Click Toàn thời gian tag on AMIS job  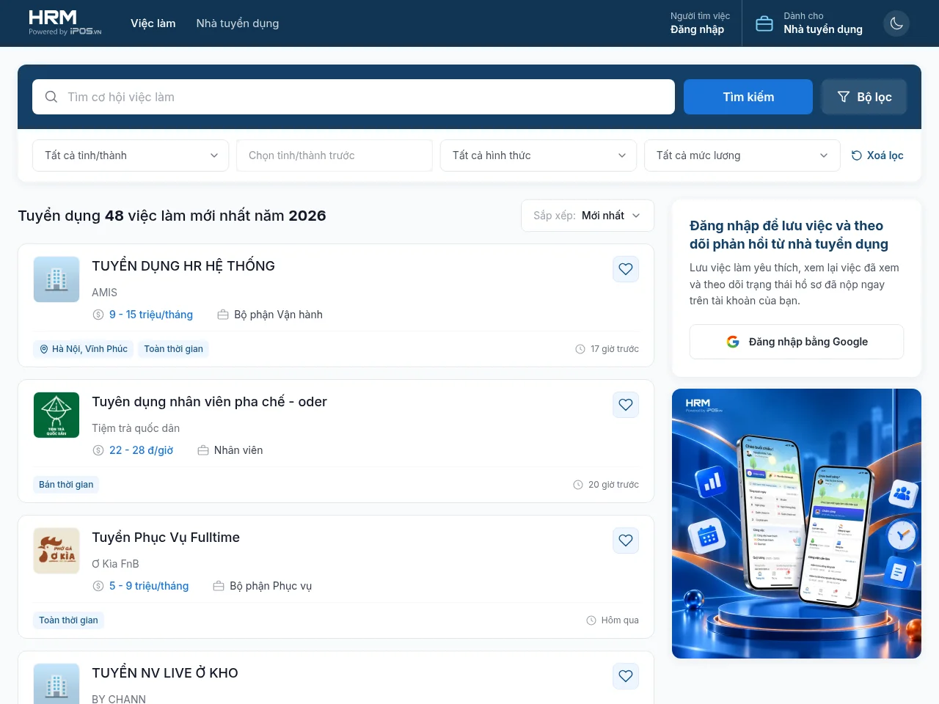click(173, 349)
